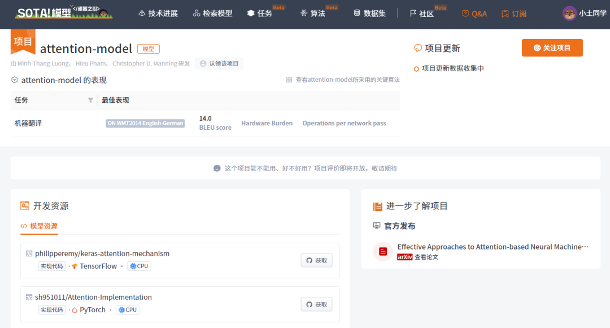The width and height of the screenshot is (610, 328).
Task: Click CPU tag under Attention-Implementation
Action: [x=128, y=310]
